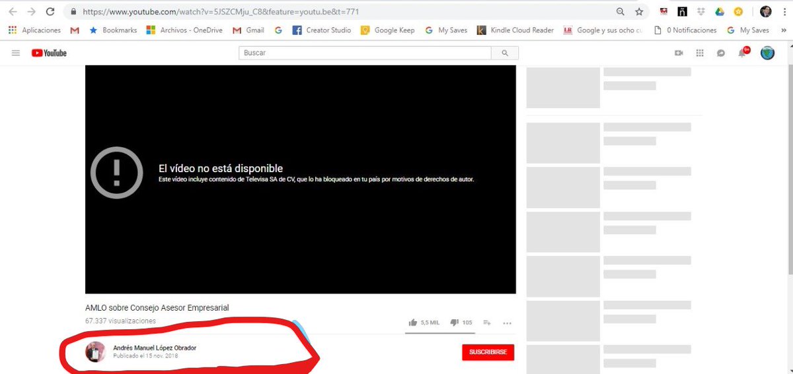Image resolution: width=793 pixels, height=374 pixels.
Task: Open the notifications bell with 9+ badge
Action: click(743, 53)
